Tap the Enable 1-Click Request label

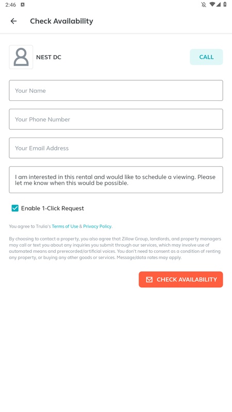(x=53, y=209)
